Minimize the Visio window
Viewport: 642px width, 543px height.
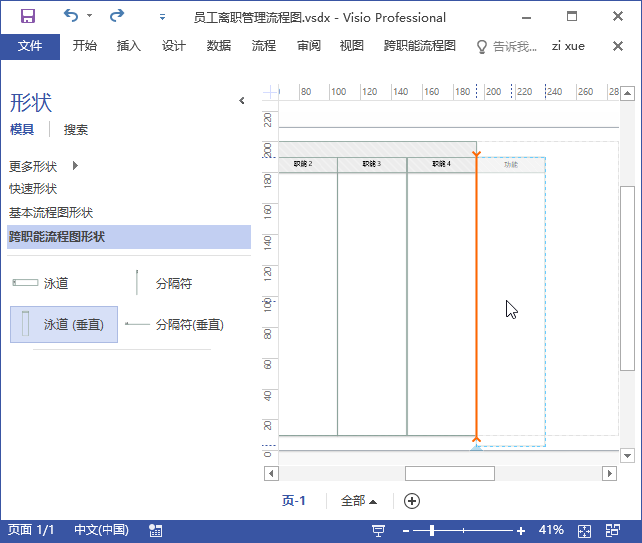[x=526, y=17]
